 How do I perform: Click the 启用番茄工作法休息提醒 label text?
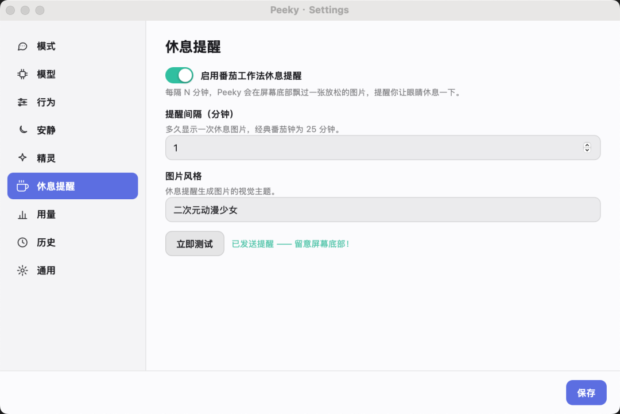pyautogui.click(x=251, y=76)
